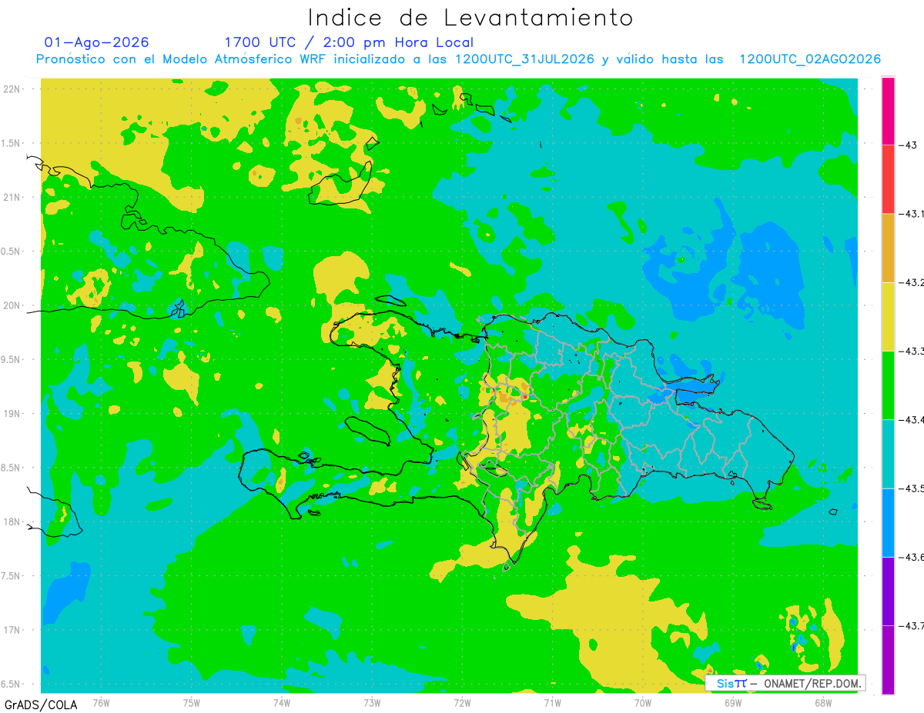Screen dimensions: 924x713
Task: Click the purple segment of the legend bar
Action: [x=888, y=659]
